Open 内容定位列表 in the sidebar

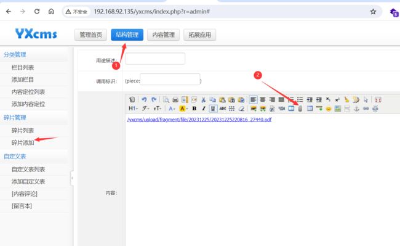click(28, 92)
